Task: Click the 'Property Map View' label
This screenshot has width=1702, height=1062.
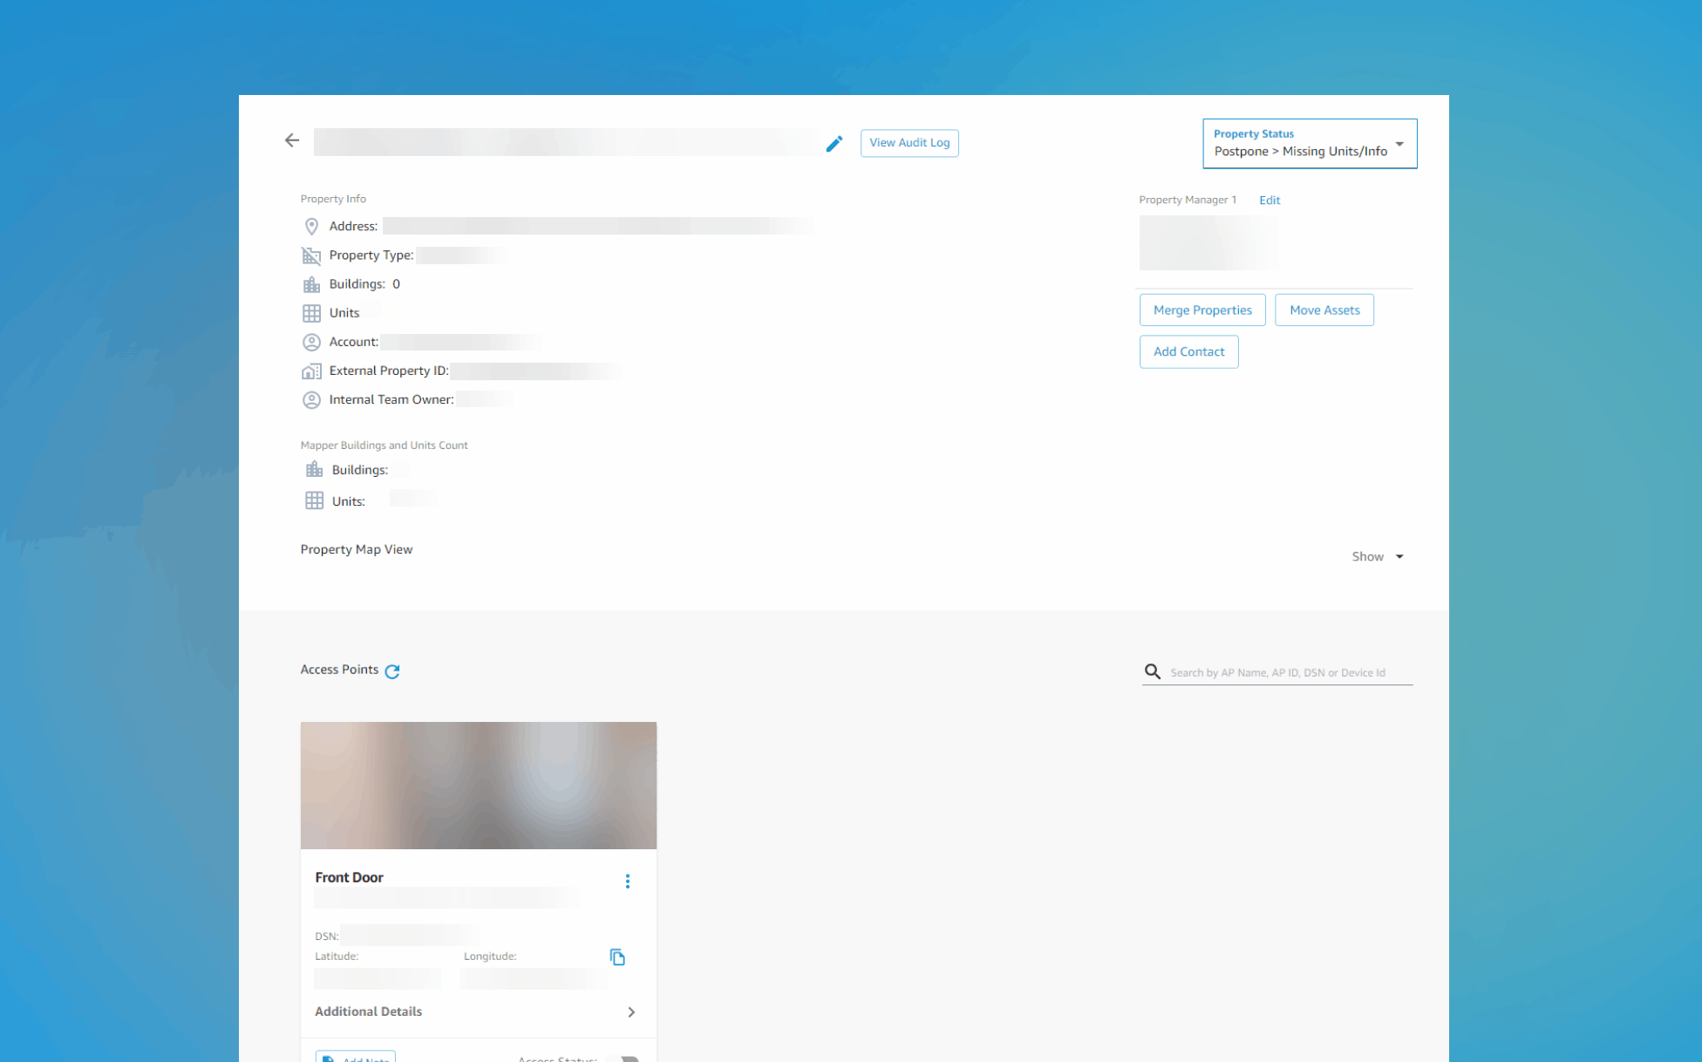Action: coord(357,549)
